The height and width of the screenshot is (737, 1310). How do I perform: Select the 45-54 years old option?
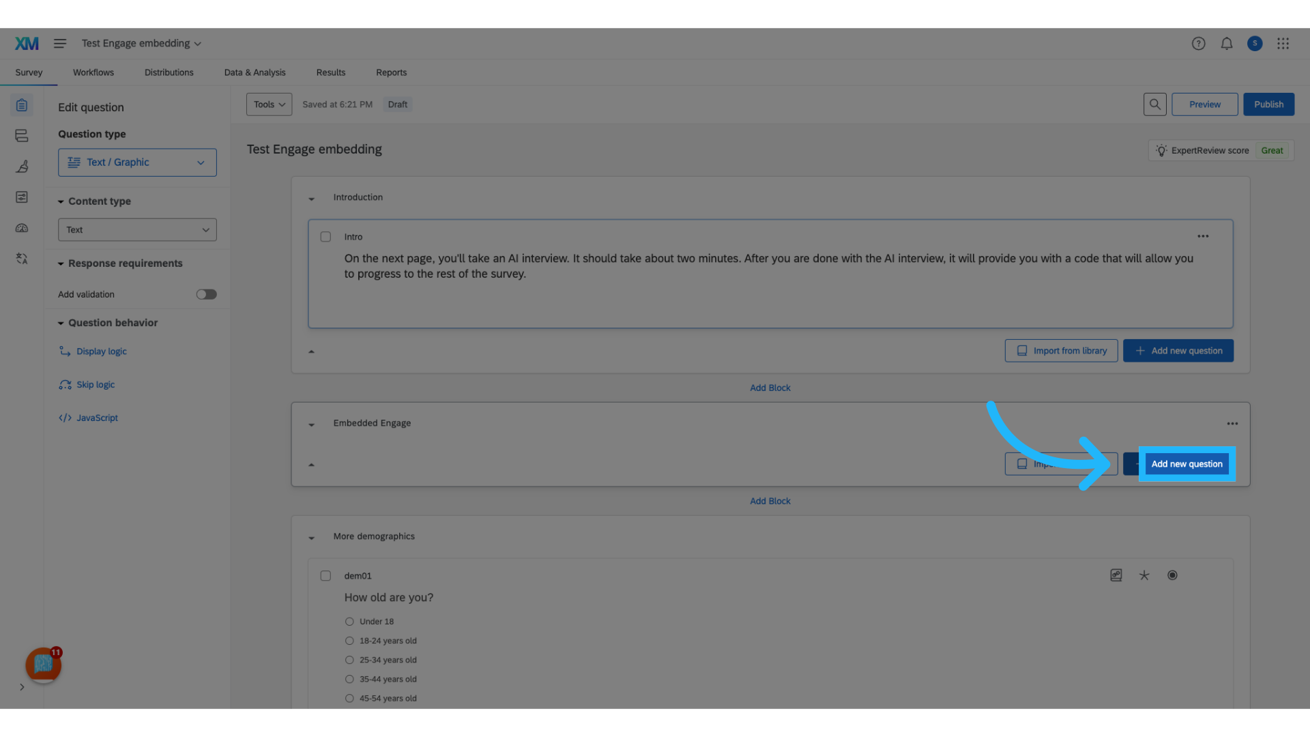[349, 698]
